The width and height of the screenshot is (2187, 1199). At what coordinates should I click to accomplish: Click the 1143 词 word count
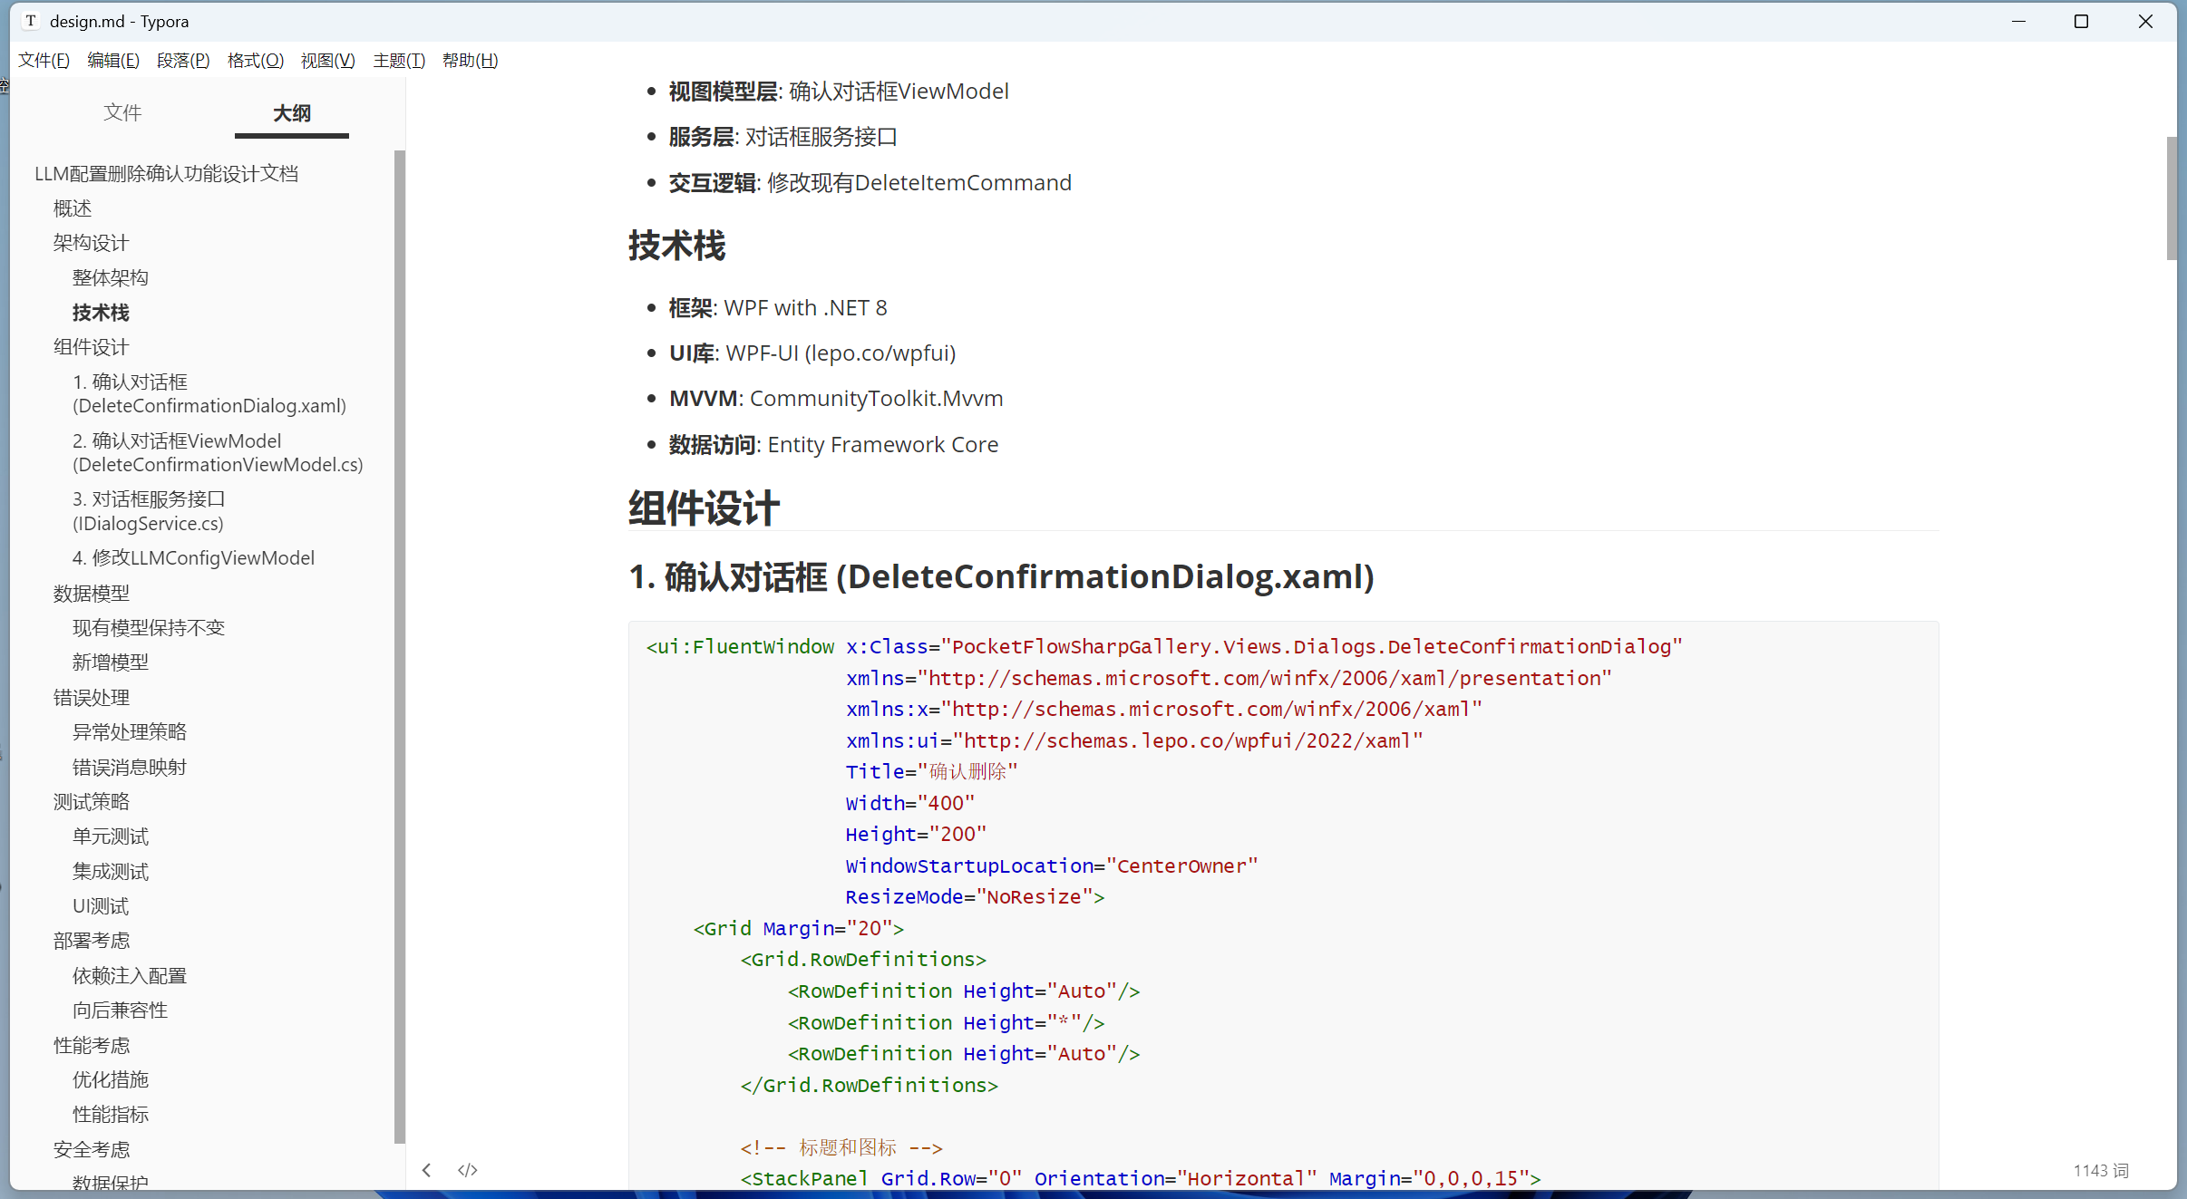click(2100, 1171)
